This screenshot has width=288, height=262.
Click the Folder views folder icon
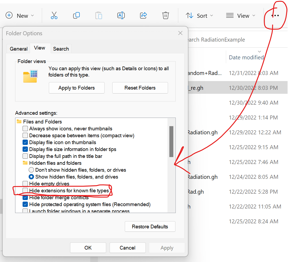(x=30, y=76)
